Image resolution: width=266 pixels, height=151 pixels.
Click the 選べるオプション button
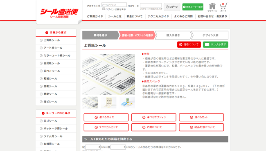pos(154,117)
